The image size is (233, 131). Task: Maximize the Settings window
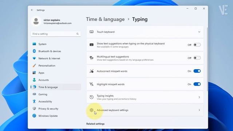coord(196,9)
